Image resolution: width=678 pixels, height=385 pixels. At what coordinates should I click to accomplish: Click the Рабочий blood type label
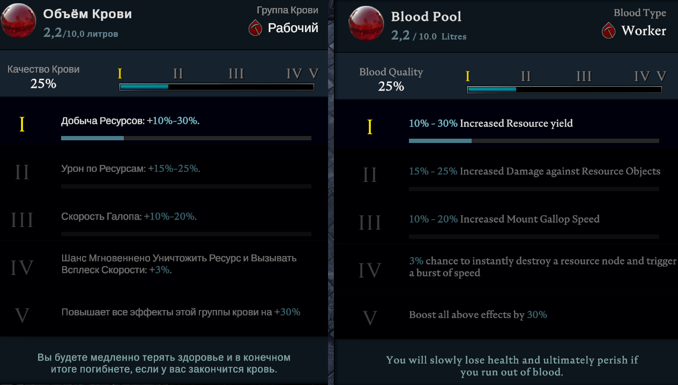pyautogui.click(x=293, y=28)
